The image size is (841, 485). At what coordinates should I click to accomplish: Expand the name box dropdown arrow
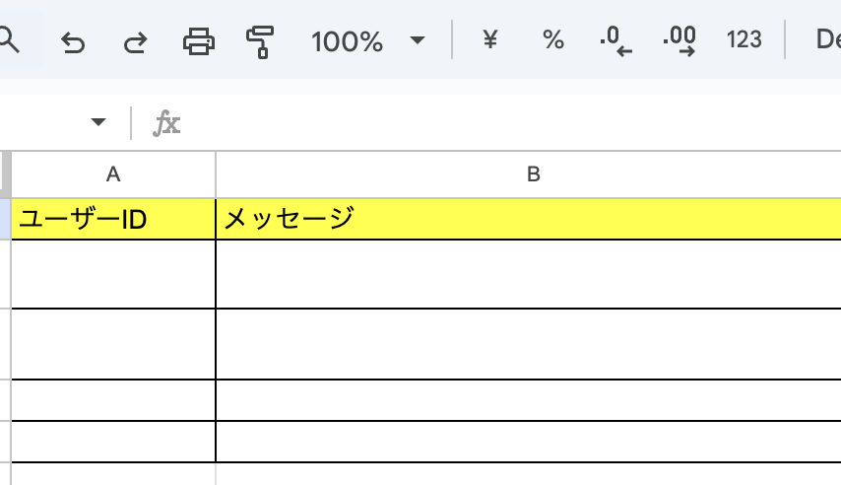click(97, 122)
